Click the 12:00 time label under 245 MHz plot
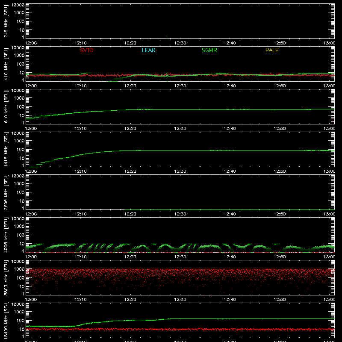This screenshot has width=342, height=342. point(31,43)
